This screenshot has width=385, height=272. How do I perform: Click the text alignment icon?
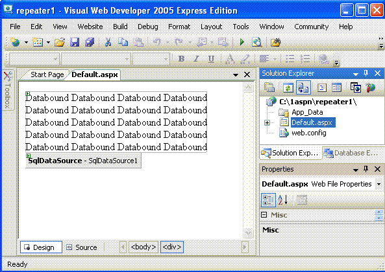pyautogui.click(x=264, y=59)
